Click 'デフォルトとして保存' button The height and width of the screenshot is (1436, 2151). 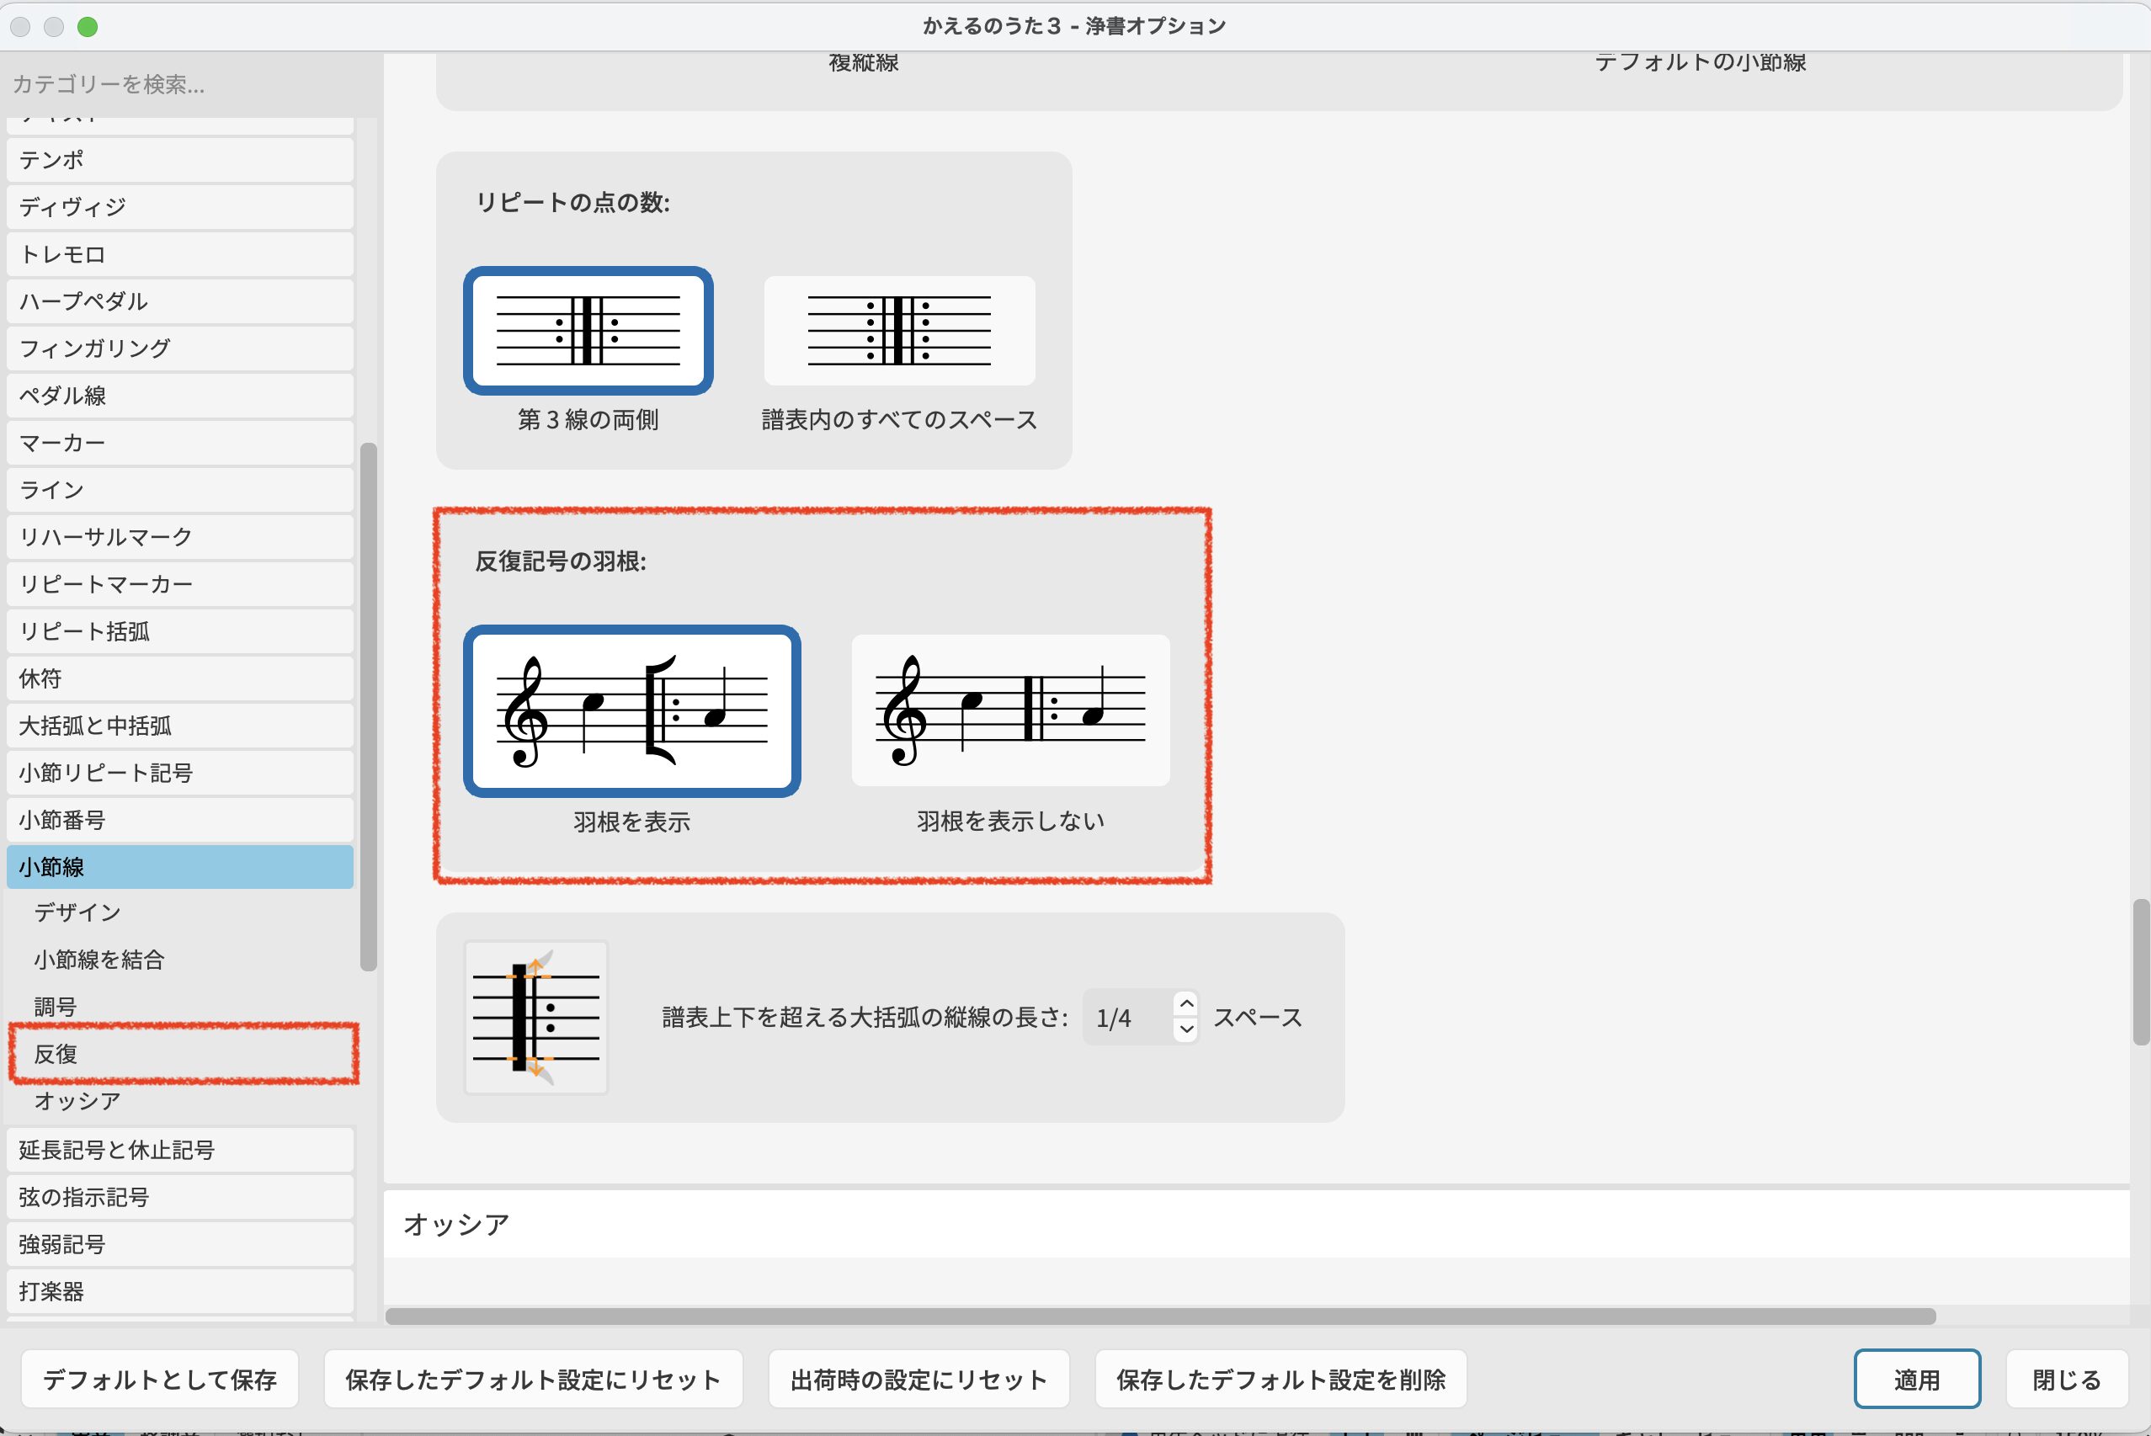click(159, 1380)
